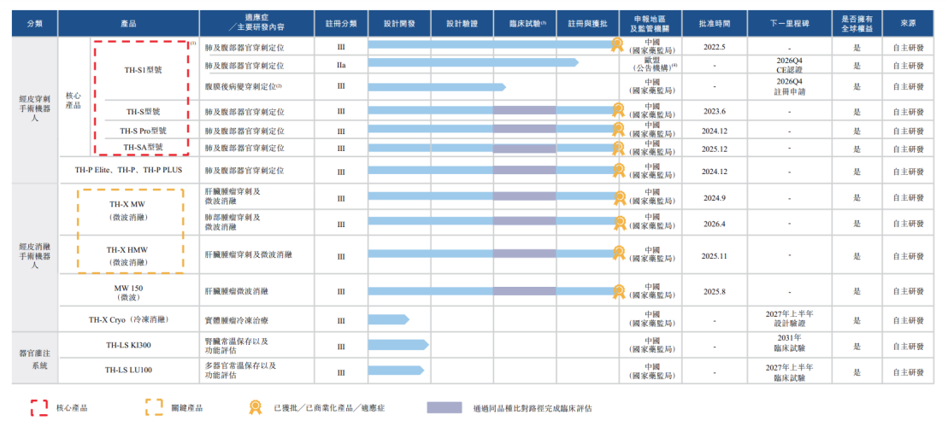Screen dimensions: 948x432
Task: Click the 產品 column header
Action: pyautogui.click(x=128, y=24)
